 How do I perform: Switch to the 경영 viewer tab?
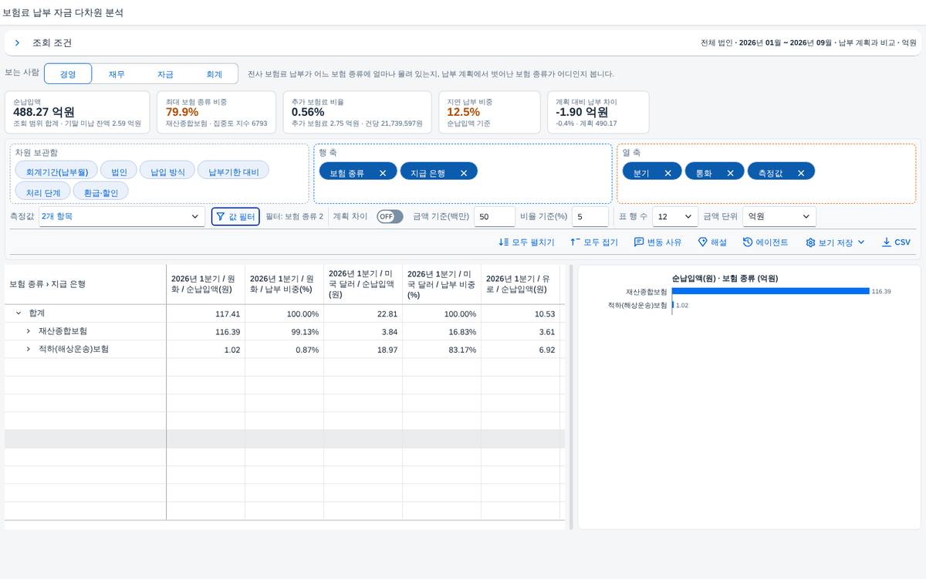(68, 74)
